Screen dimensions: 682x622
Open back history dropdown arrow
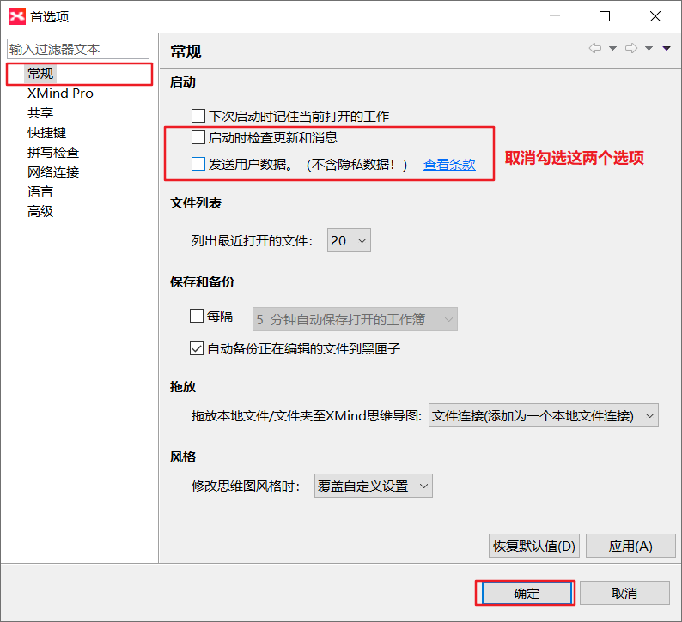612,49
